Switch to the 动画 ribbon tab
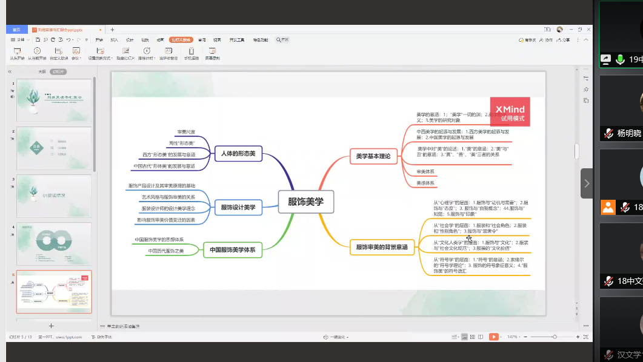 (161, 40)
